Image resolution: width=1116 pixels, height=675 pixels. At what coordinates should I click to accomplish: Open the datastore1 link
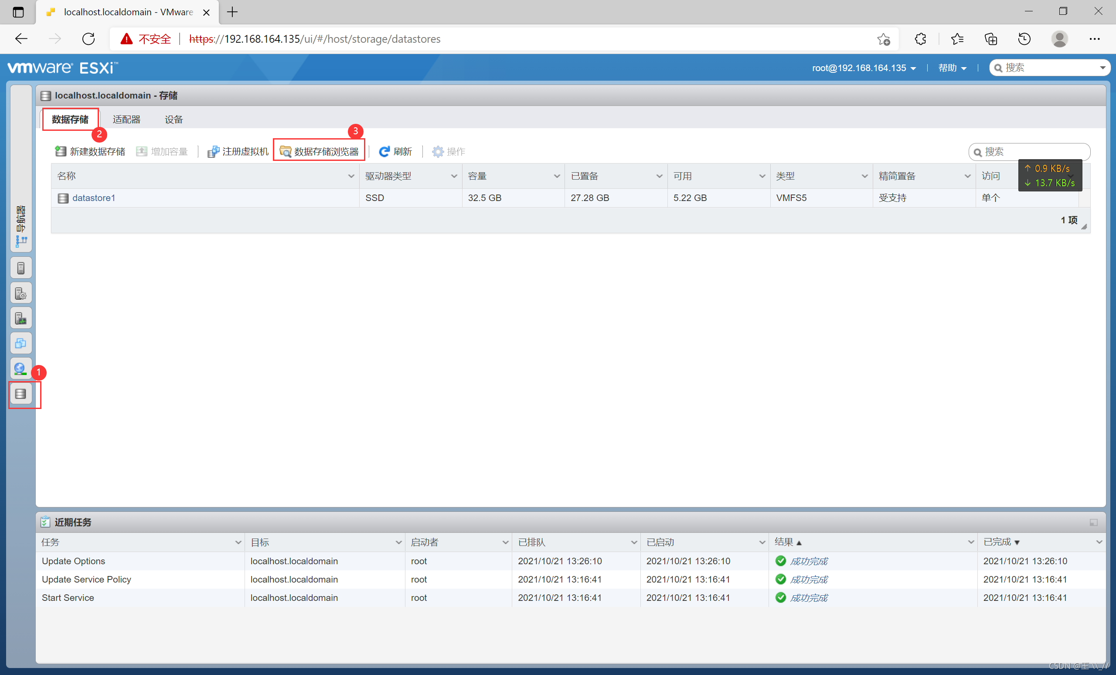point(94,198)
